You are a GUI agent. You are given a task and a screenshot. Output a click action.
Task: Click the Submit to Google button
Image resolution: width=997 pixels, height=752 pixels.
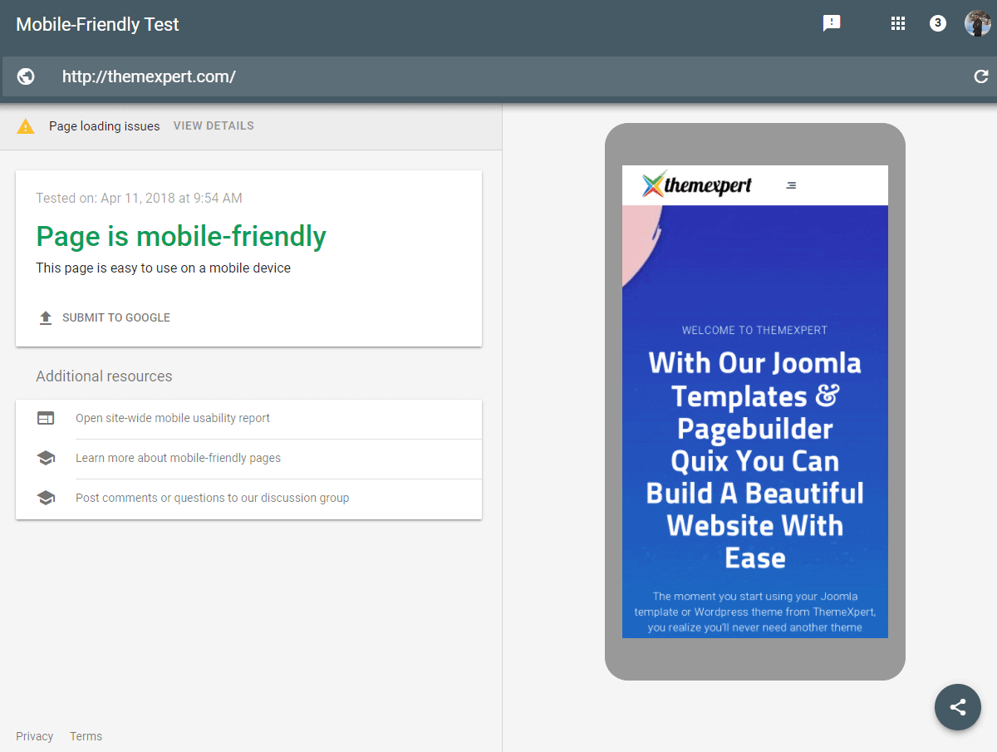click(115, 317)
